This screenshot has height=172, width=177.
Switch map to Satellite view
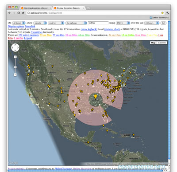pos(162,43)
